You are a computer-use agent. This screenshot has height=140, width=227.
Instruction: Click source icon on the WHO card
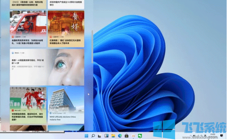coord(51,113)
